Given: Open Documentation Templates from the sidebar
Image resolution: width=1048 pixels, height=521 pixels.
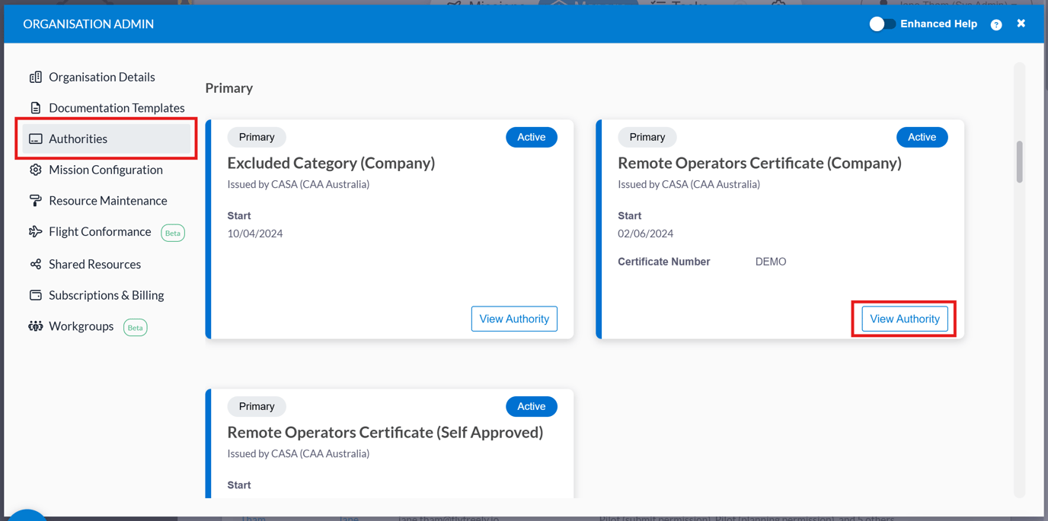Looking at the screenshot, I should tap(35, 107).
